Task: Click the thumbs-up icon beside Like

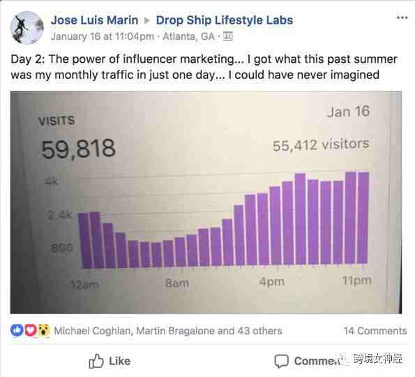Action: tap(96, 361)
